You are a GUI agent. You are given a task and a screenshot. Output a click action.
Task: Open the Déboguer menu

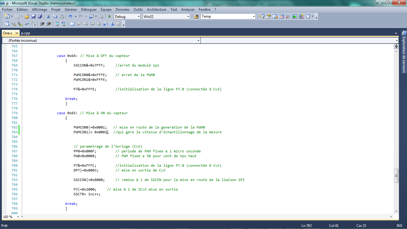89,10
